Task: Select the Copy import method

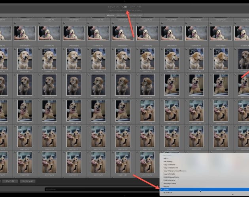Action: pos(125,7)
